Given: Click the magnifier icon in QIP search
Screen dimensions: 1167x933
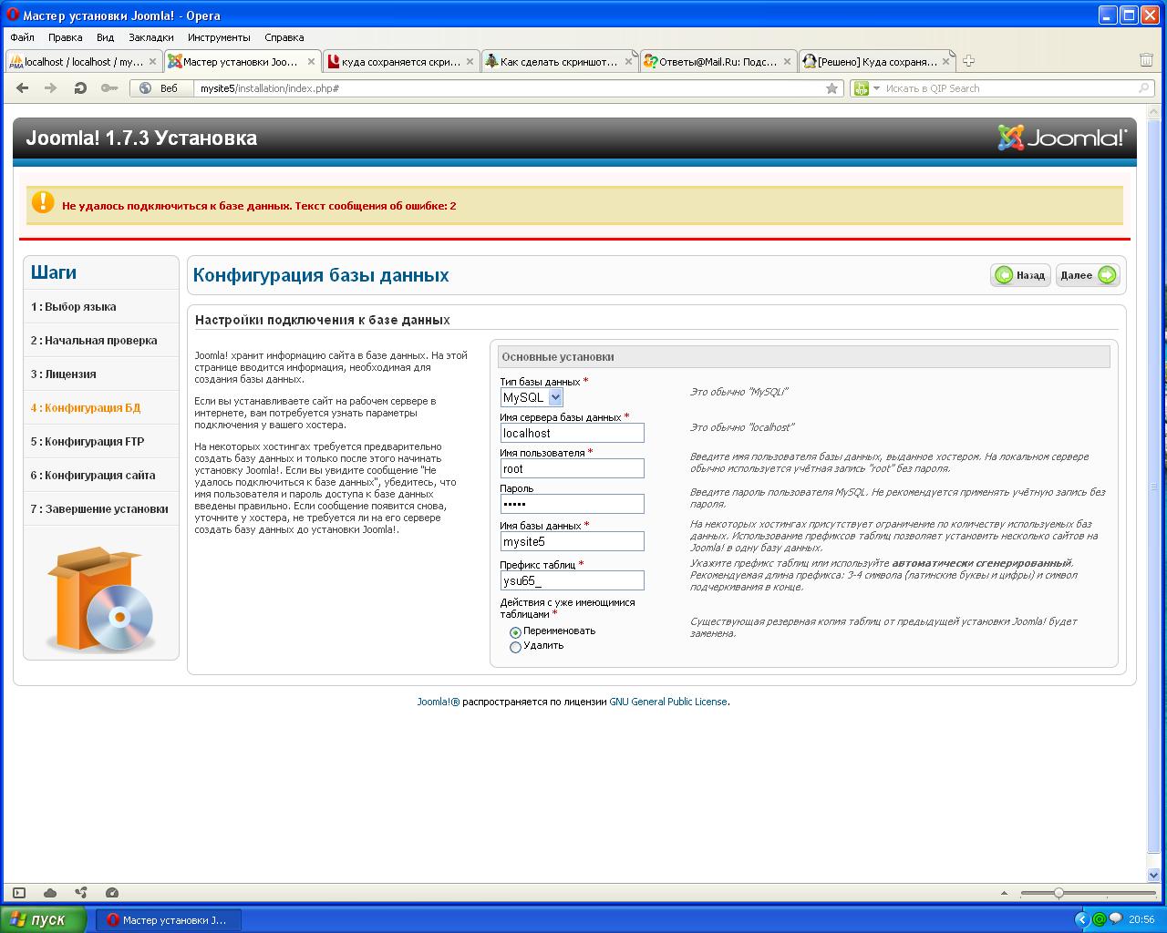Looking at the screenshot, I should (x=1144, y=88).
